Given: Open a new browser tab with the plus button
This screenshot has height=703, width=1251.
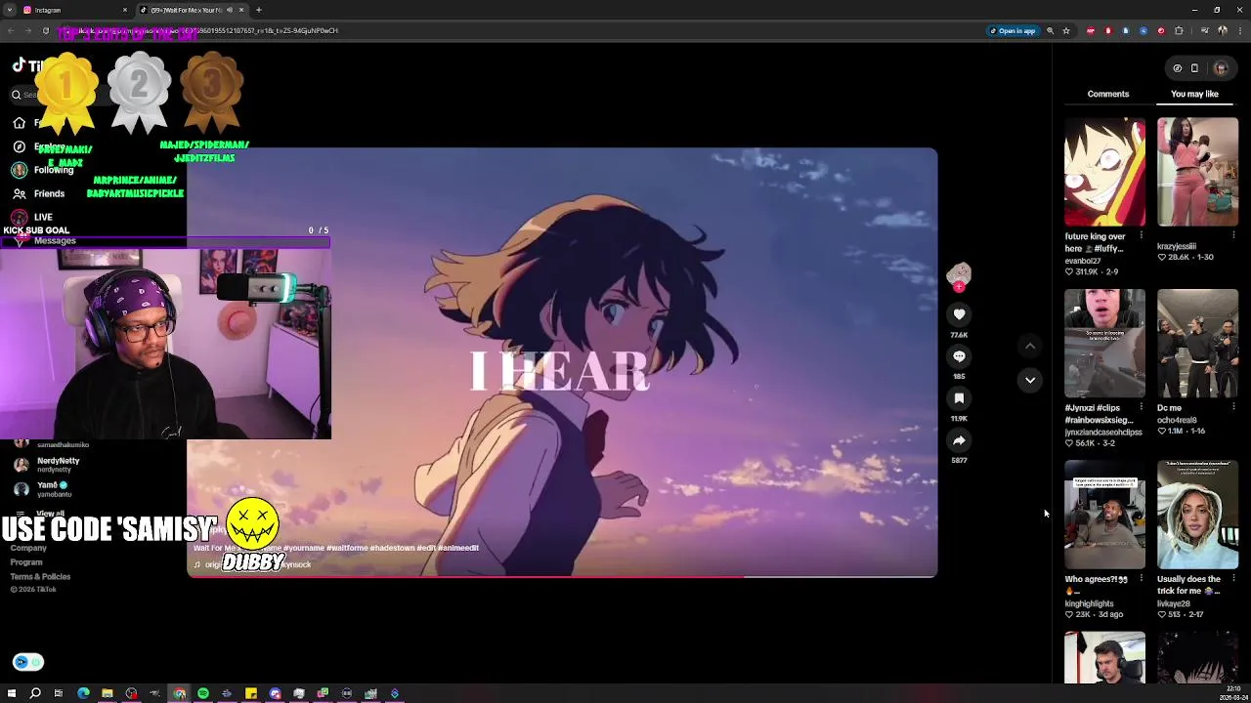Looking at the screenshot, I should tap(259, 10).
